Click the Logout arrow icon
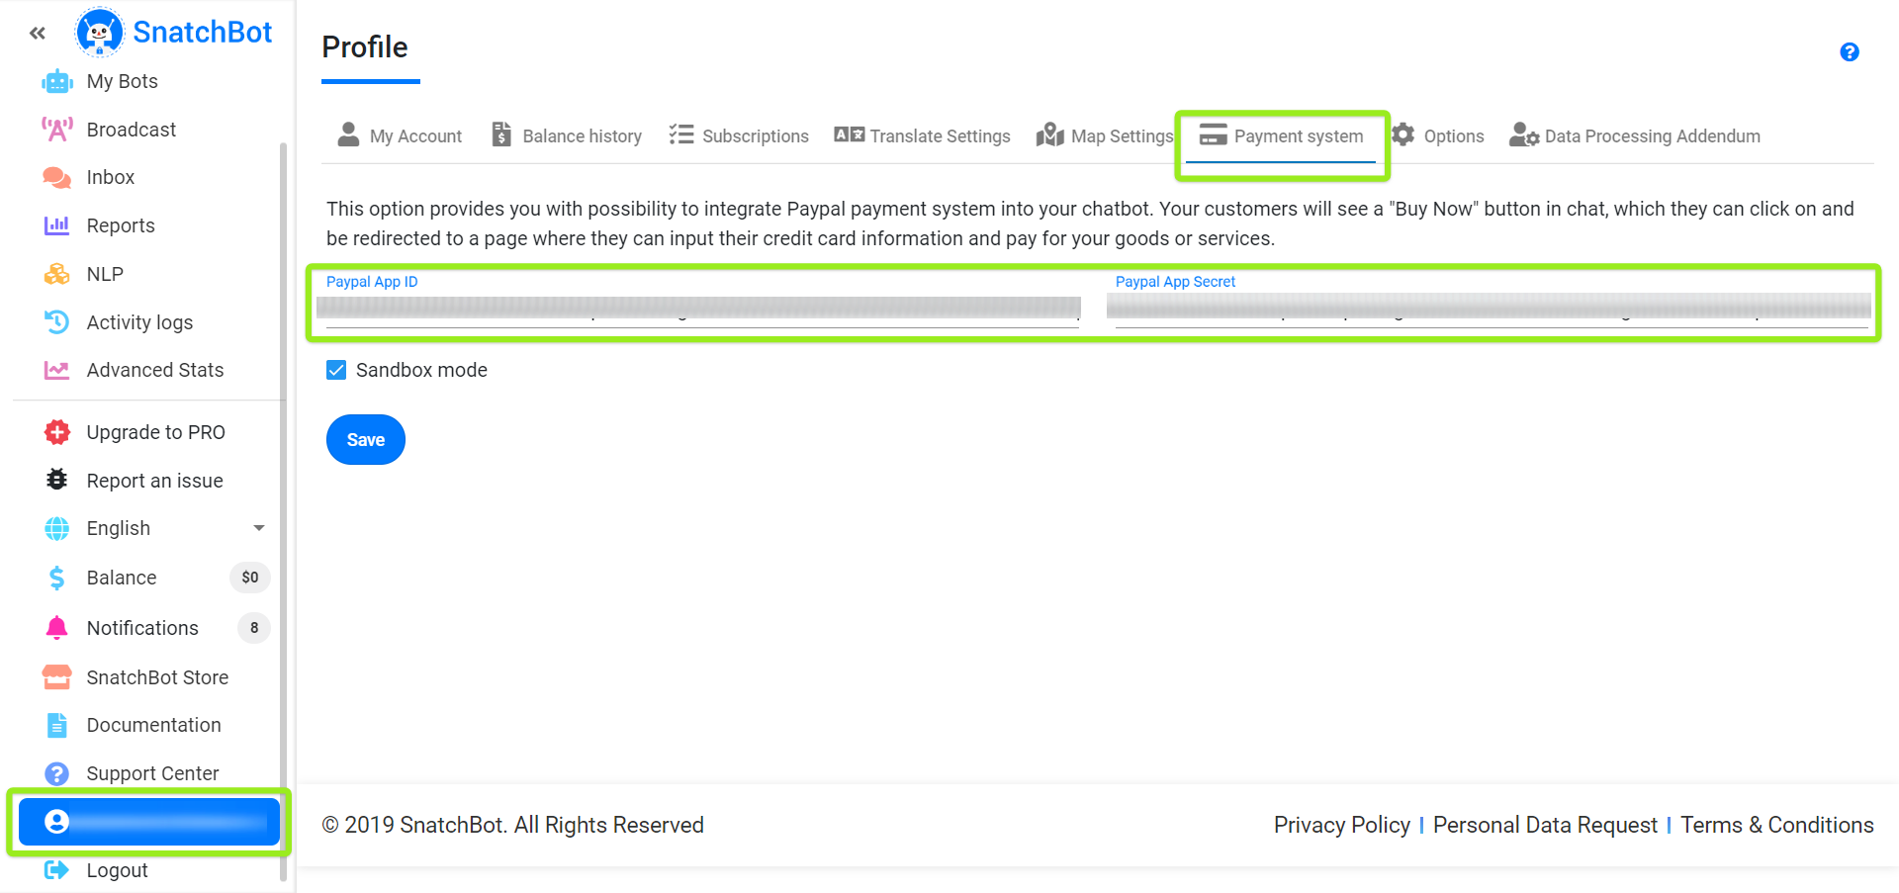This screenshot has width=1899, height=893. click(x=57, y=870)
